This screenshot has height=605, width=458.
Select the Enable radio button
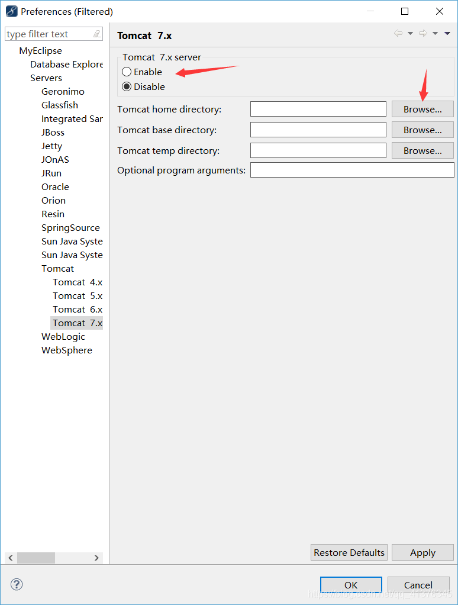127,72
